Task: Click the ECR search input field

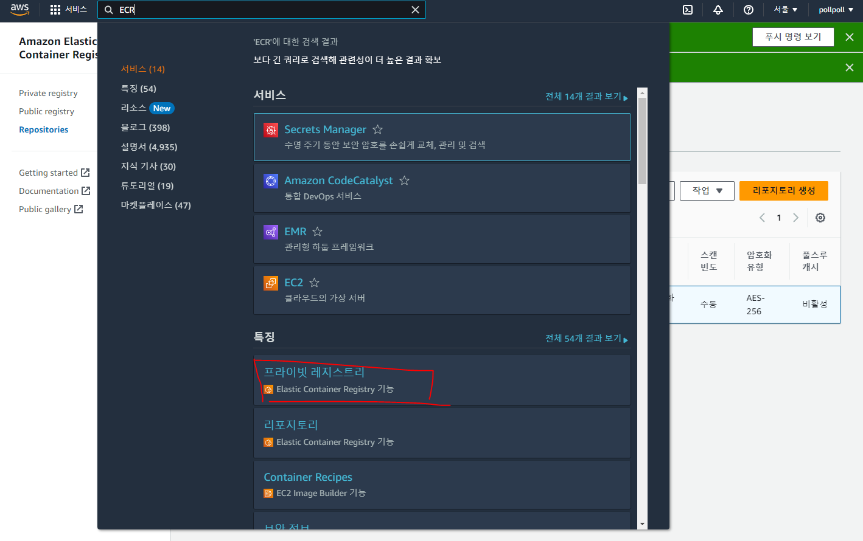Action: (262, 10)
